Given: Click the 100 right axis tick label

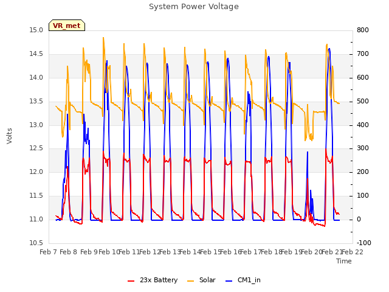Looking at the screenshot, I should click(363, 196).
